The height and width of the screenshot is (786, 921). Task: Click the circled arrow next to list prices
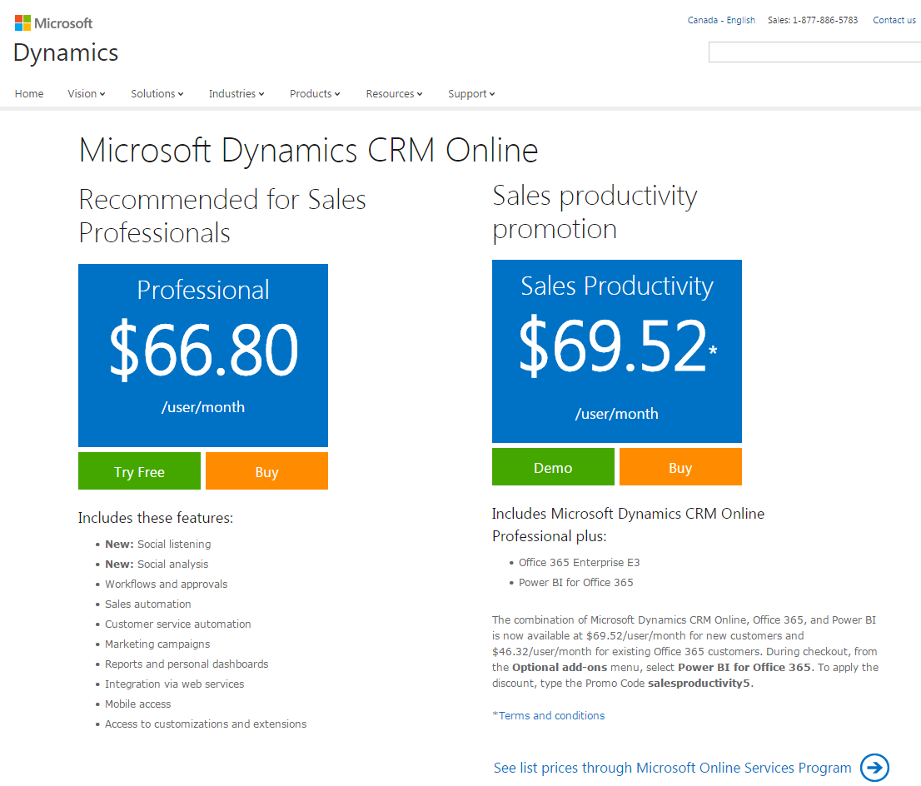click(874, 767)
